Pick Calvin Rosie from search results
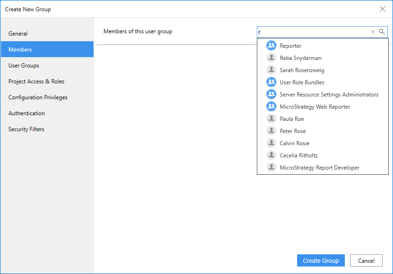The height and width of the screenshot is (274, 393). (294, 143)
